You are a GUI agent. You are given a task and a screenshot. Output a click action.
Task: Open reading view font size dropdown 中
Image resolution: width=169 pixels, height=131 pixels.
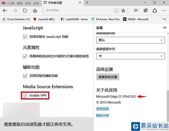click(130, 56)
